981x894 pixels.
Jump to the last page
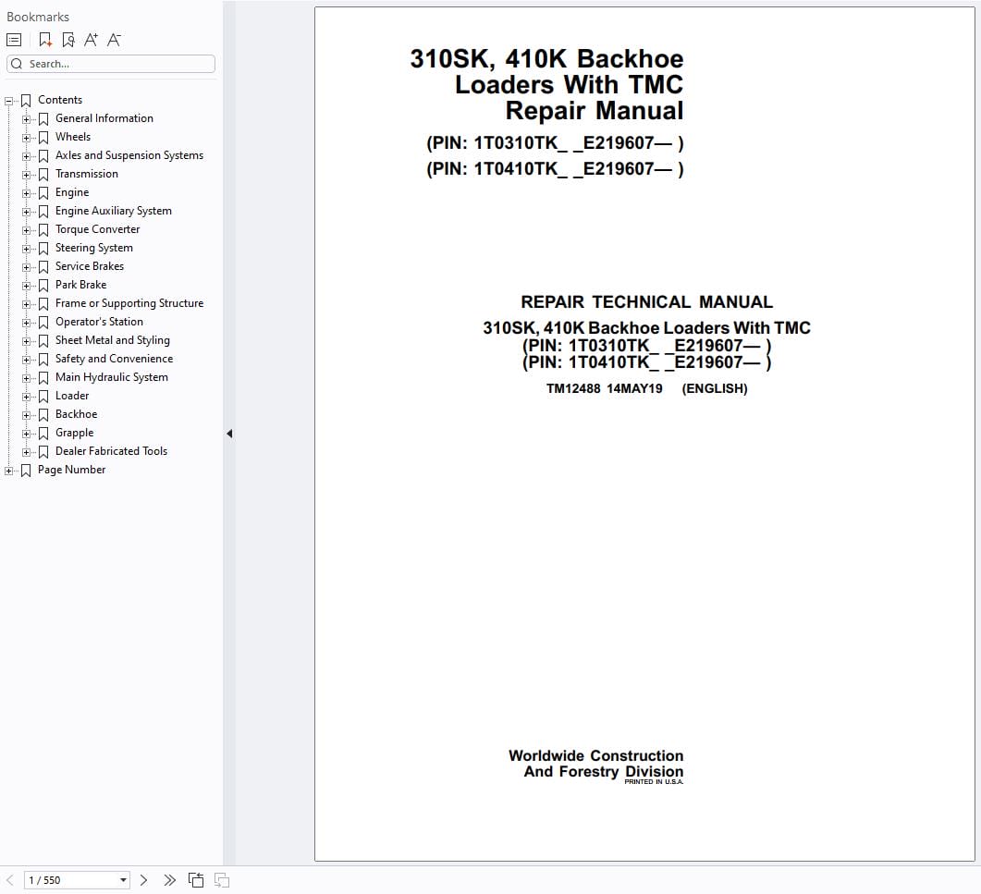tap(169, 880)
